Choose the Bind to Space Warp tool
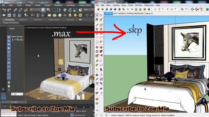 (26, 10)
